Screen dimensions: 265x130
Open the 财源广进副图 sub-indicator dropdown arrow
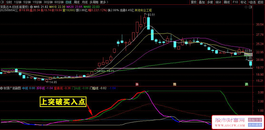coord(2,88)
